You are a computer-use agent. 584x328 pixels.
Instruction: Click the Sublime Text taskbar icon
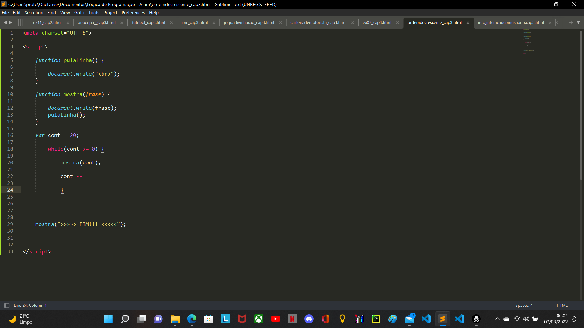coord(443,319)
